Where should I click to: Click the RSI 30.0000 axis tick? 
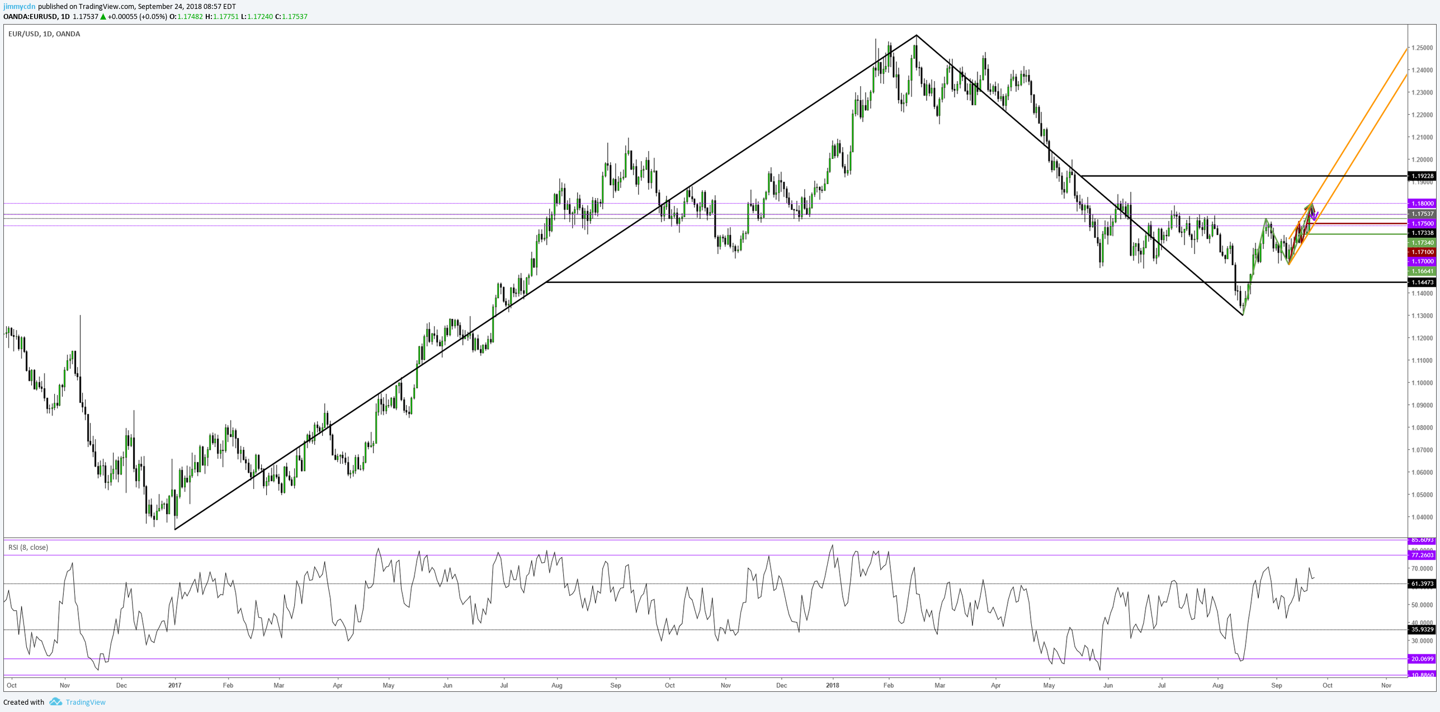point(1422,640)
